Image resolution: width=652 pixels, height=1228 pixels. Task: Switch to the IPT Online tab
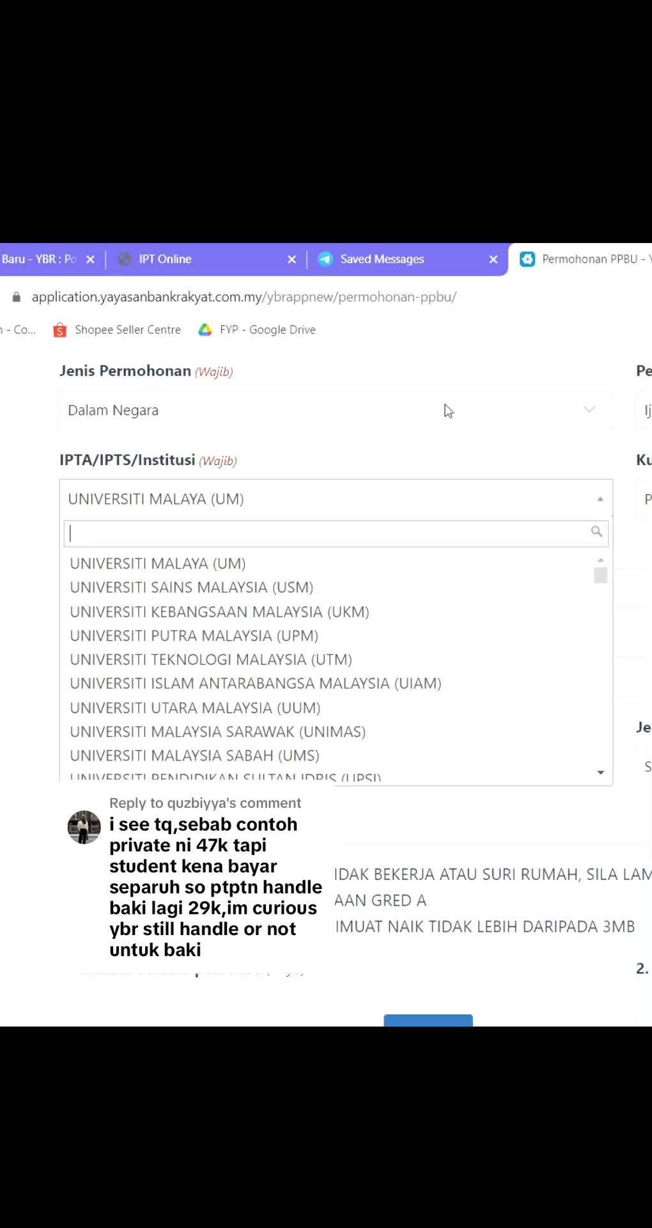click(x=206, y=260)
